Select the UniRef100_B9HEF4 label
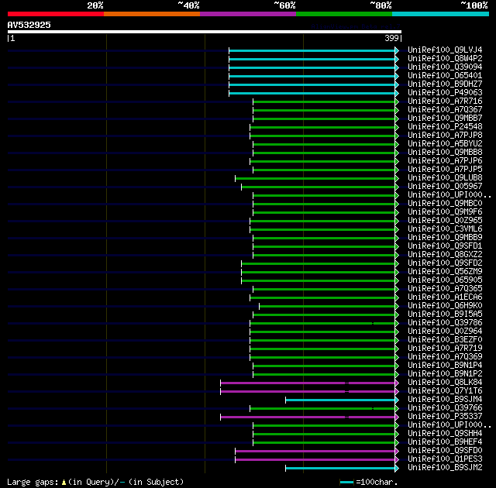496x488 pixels. click(445, 442)
